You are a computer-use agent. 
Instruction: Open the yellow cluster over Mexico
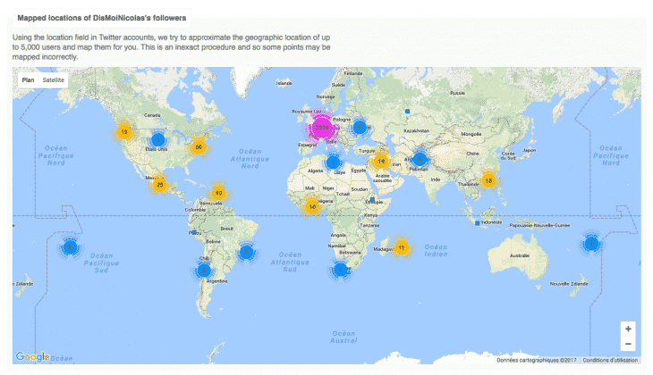coord(159,185)
